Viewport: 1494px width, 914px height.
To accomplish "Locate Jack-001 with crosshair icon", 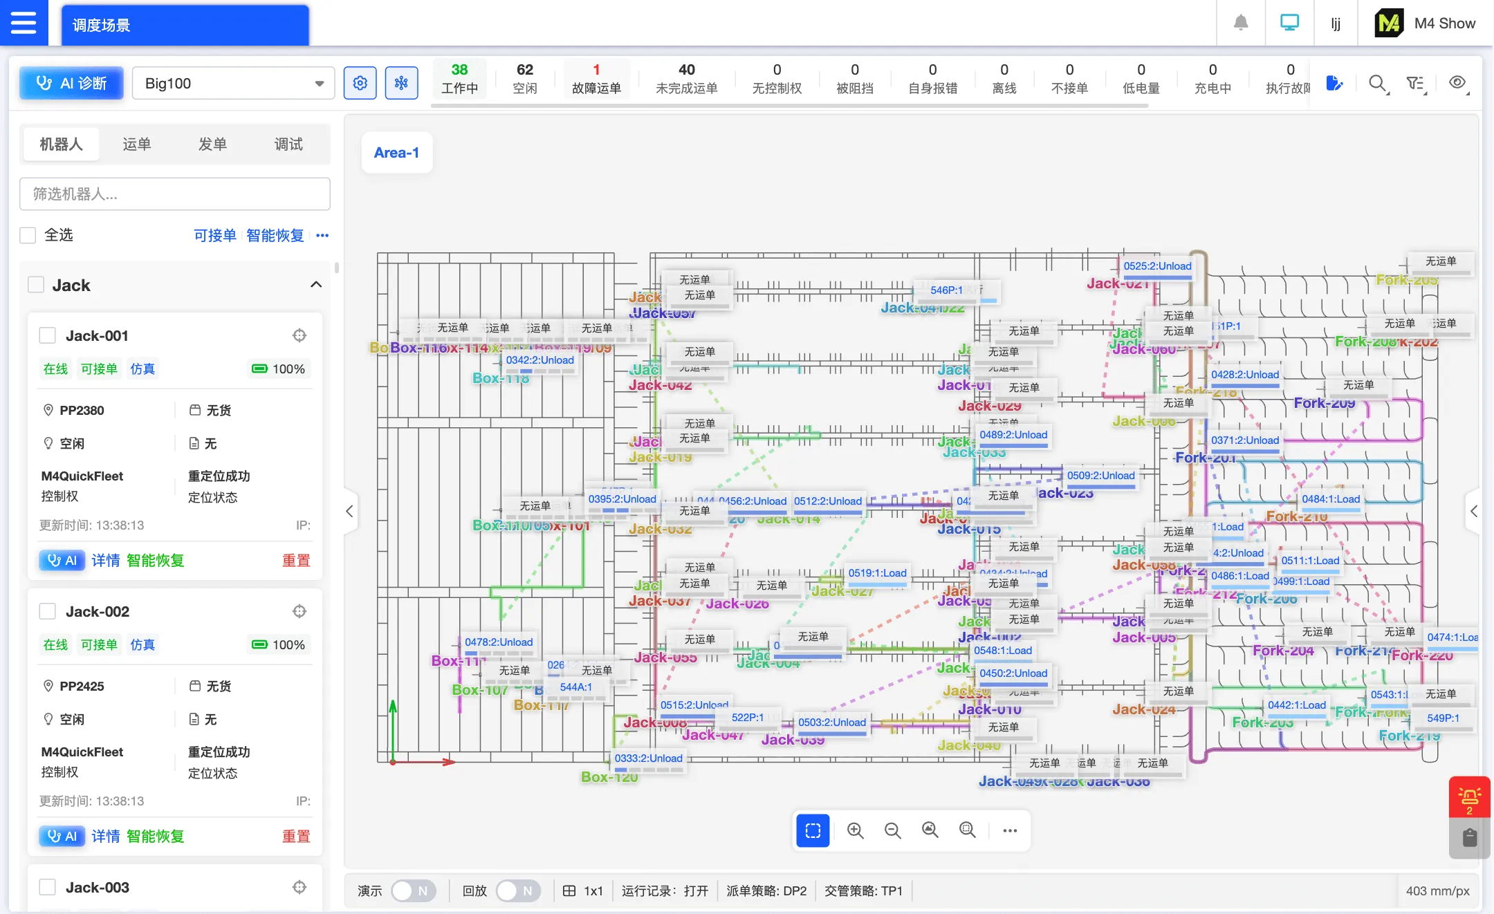I will point(299,335).
